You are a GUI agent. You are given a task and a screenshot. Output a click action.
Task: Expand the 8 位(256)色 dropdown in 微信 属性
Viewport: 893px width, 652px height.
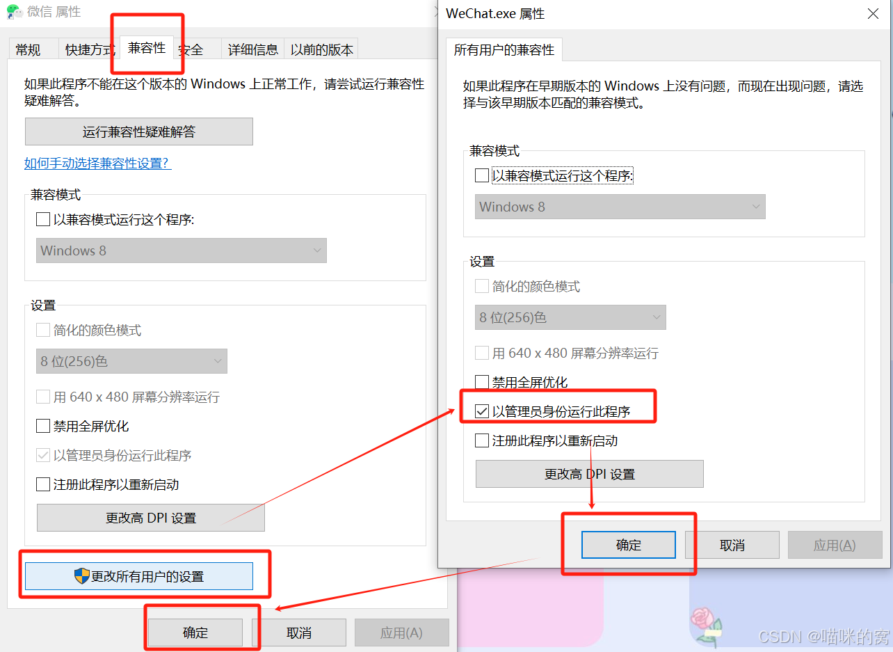pos(131,361)
